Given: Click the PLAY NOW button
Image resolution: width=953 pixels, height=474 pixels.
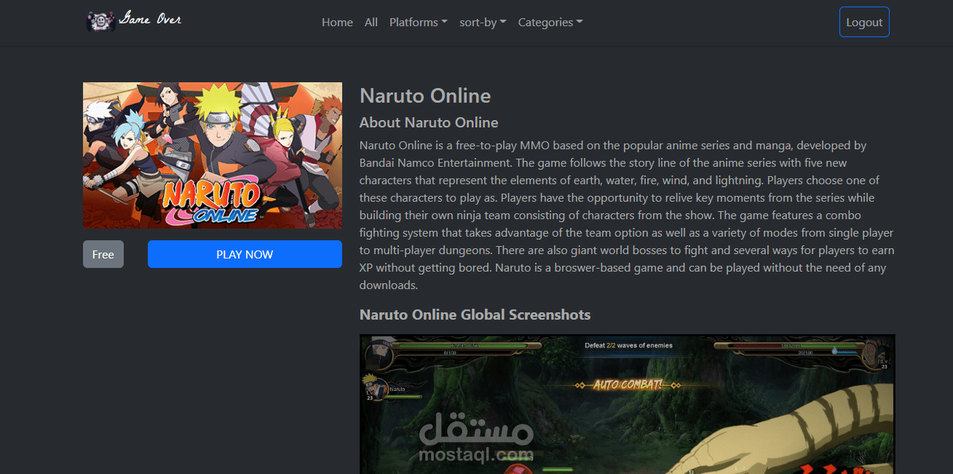Looking at the screenshot, I should [x=245, y=254].
